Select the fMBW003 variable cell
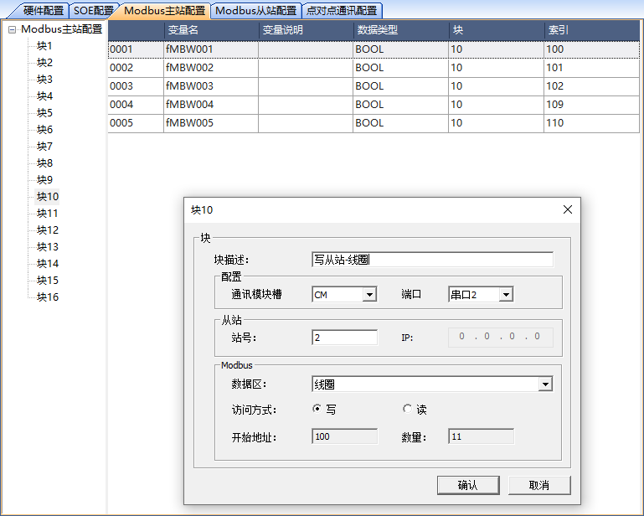644x516 pixels. coord(211,86)
